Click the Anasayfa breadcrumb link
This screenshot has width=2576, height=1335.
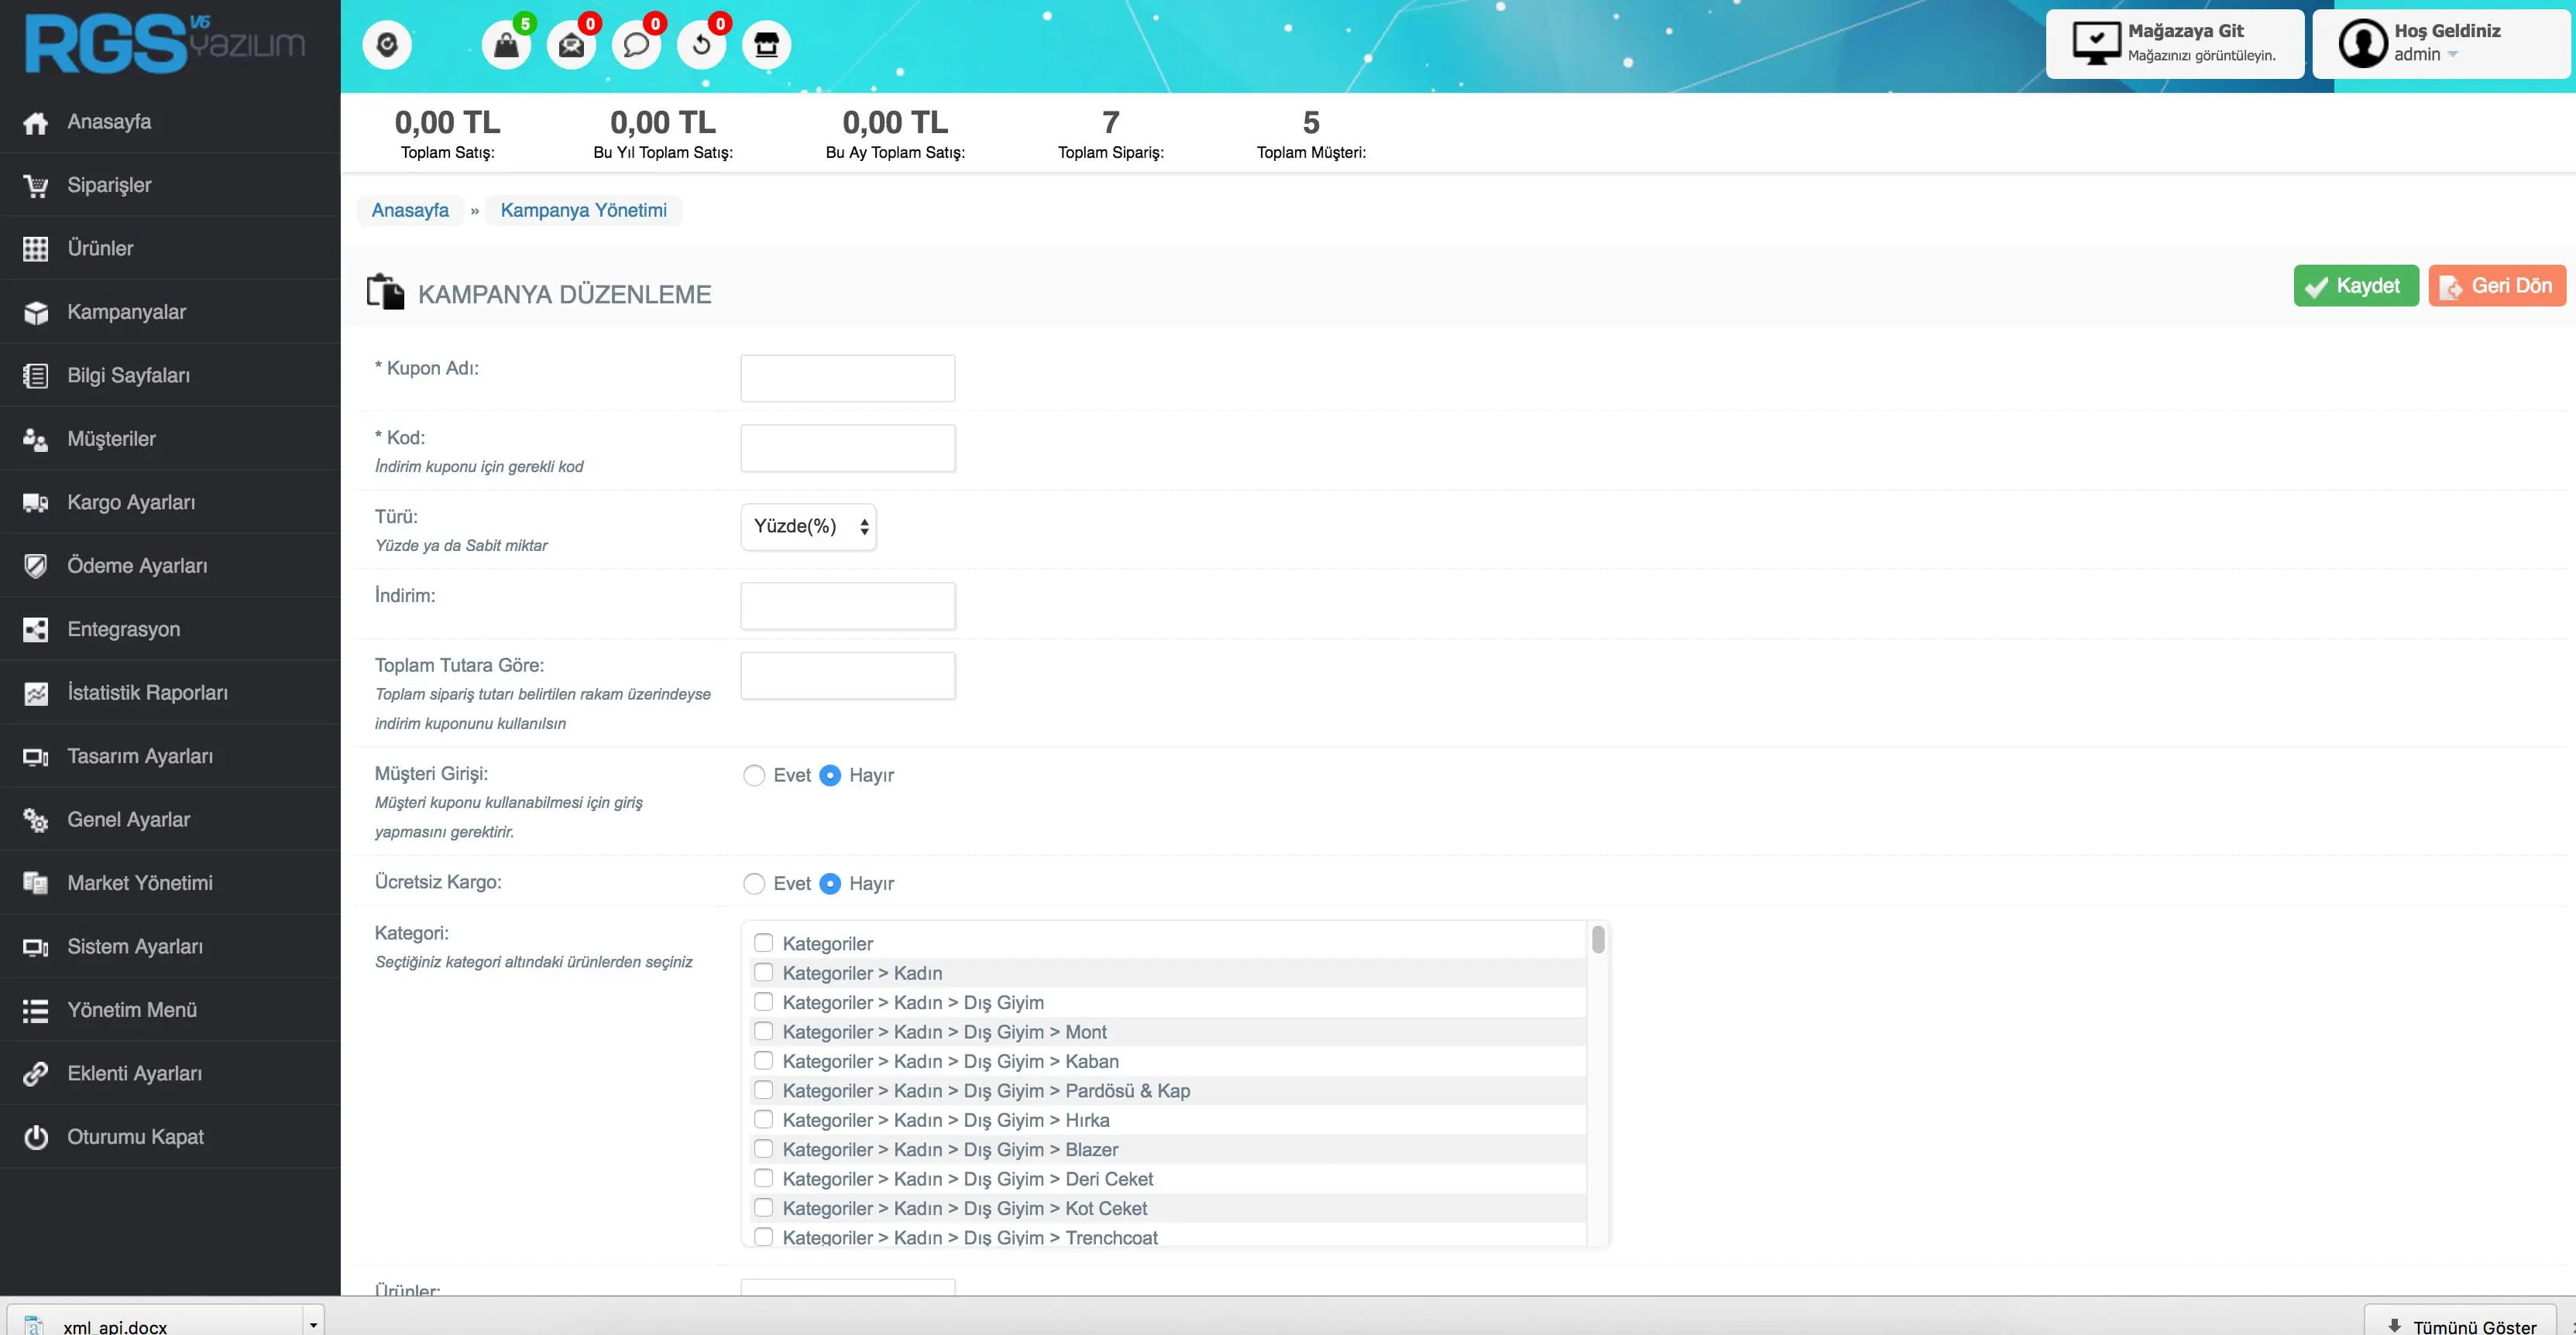tap(410, 210)
